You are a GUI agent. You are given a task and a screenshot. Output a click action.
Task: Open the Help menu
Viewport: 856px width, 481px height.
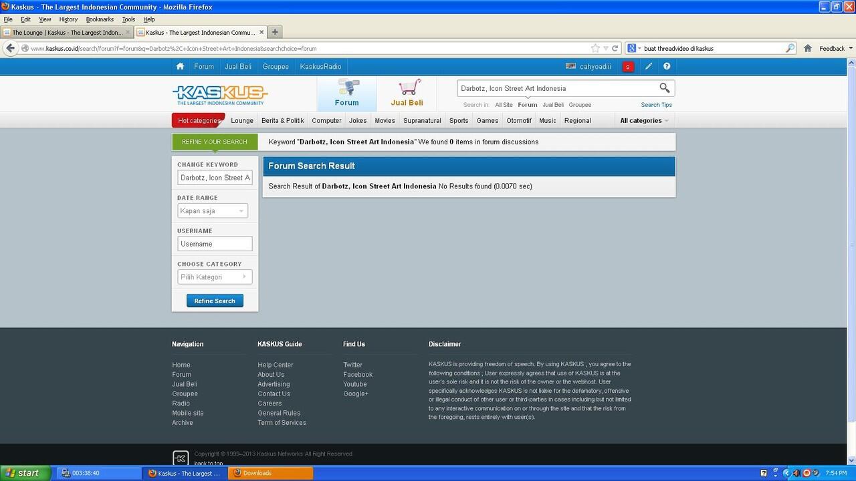click(149, 19)
